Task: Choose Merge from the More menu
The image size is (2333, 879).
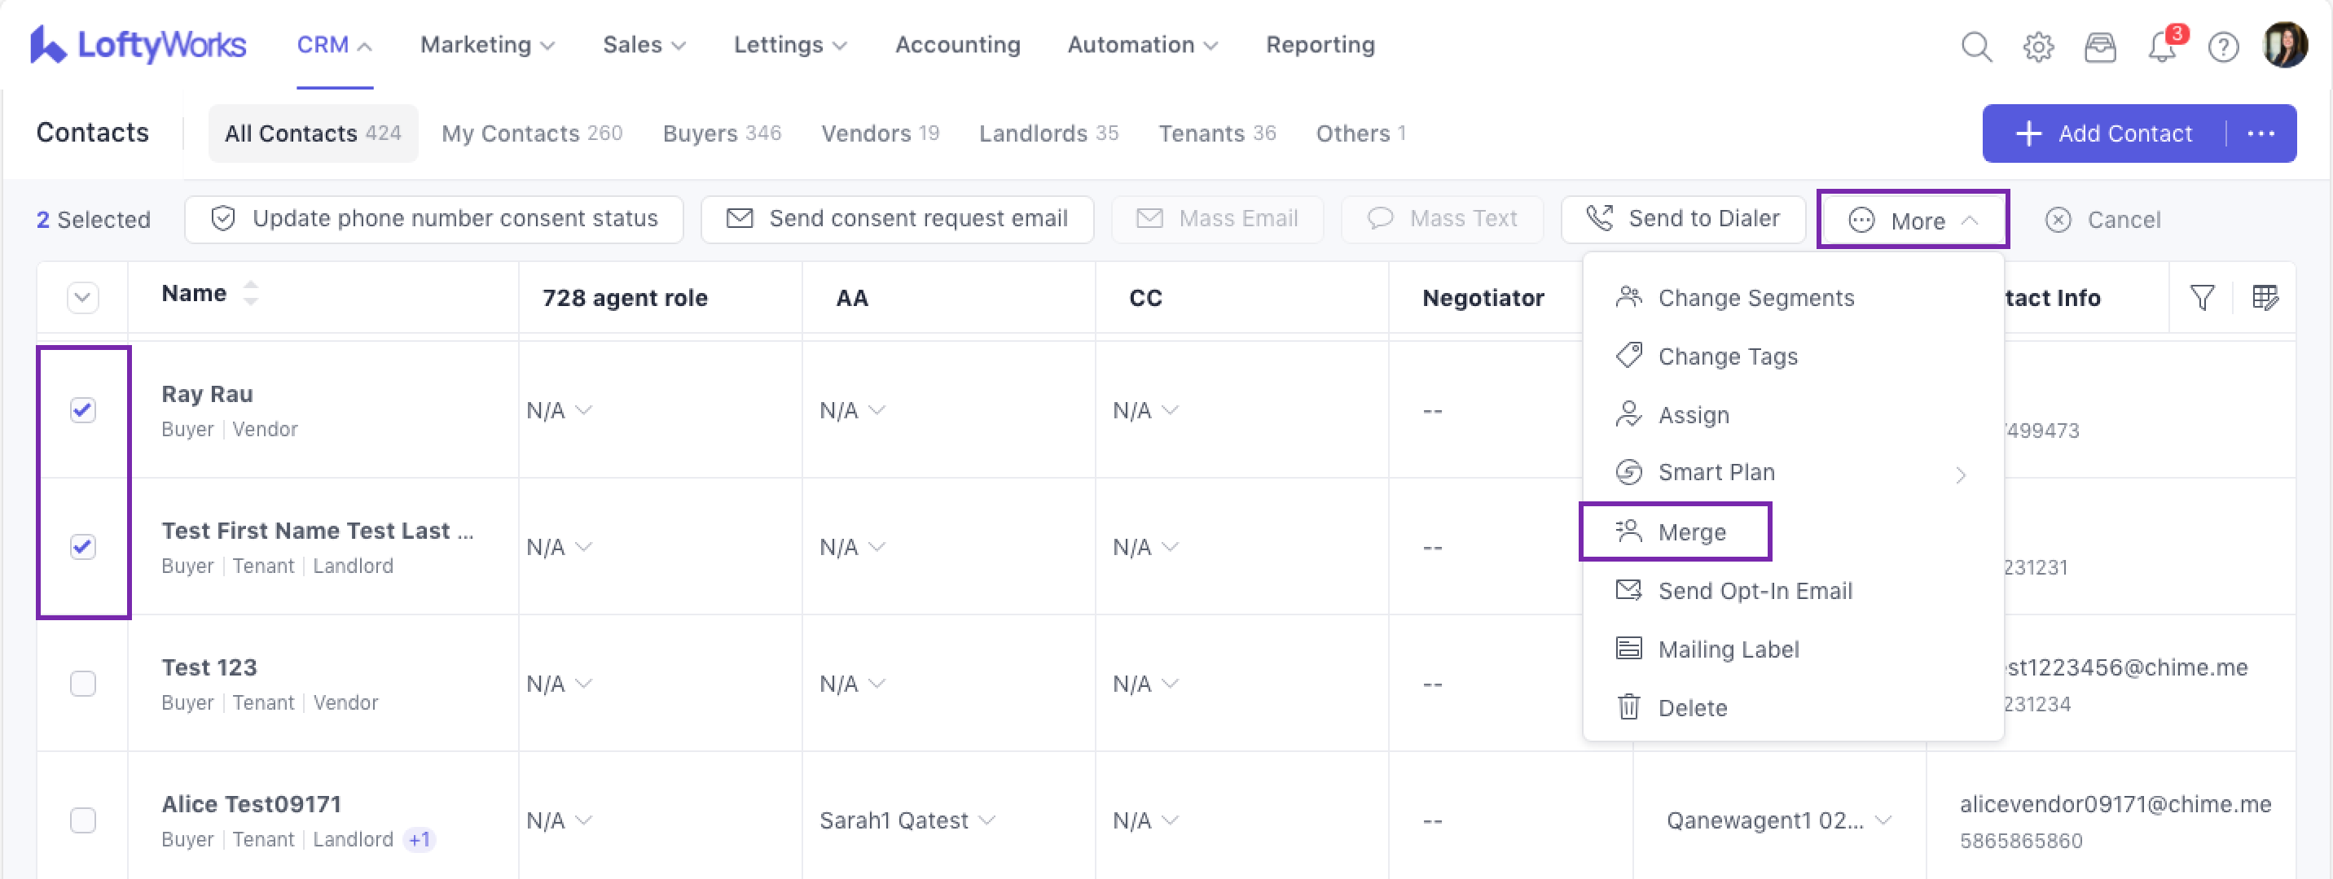Action: [1691, 532]
